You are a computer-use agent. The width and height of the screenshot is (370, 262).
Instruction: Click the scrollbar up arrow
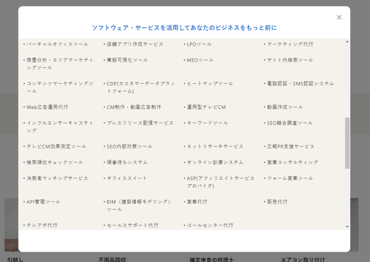pos(347,42)
